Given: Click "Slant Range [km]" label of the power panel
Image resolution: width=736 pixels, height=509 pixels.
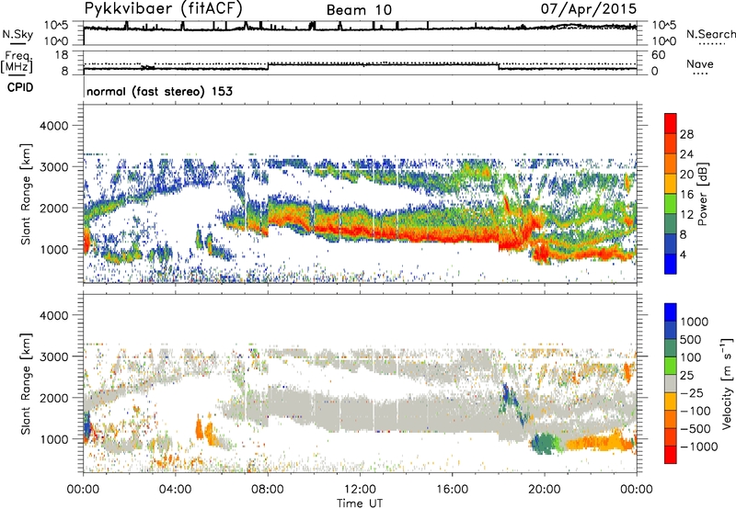Looking at the screenshot, I should (26, 194).
